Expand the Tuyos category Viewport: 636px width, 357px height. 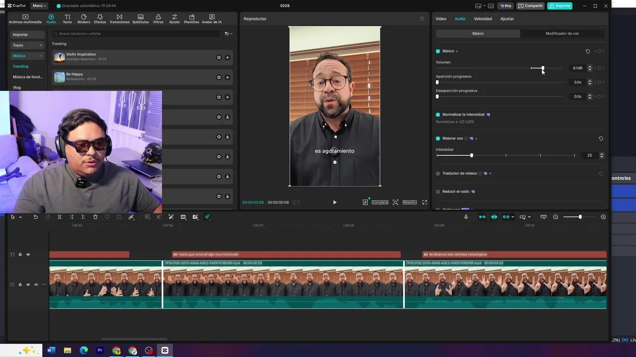[27, 45]
